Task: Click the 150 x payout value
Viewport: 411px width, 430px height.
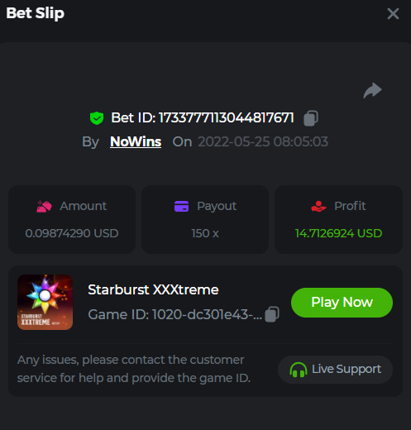Action: [205, 233]
